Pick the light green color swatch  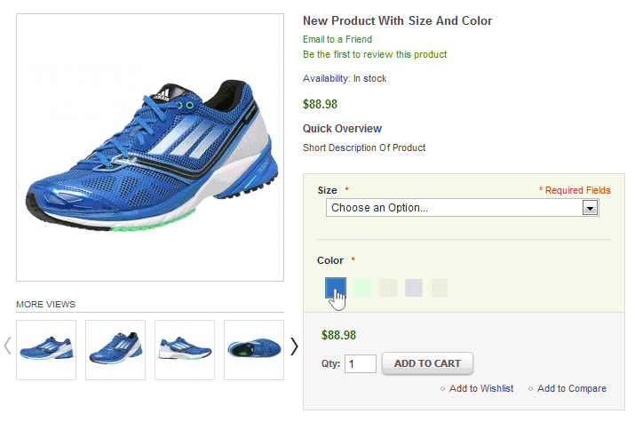362,288
